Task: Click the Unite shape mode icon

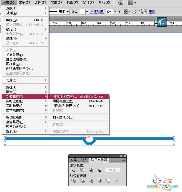Action: [x=74, y=170]
